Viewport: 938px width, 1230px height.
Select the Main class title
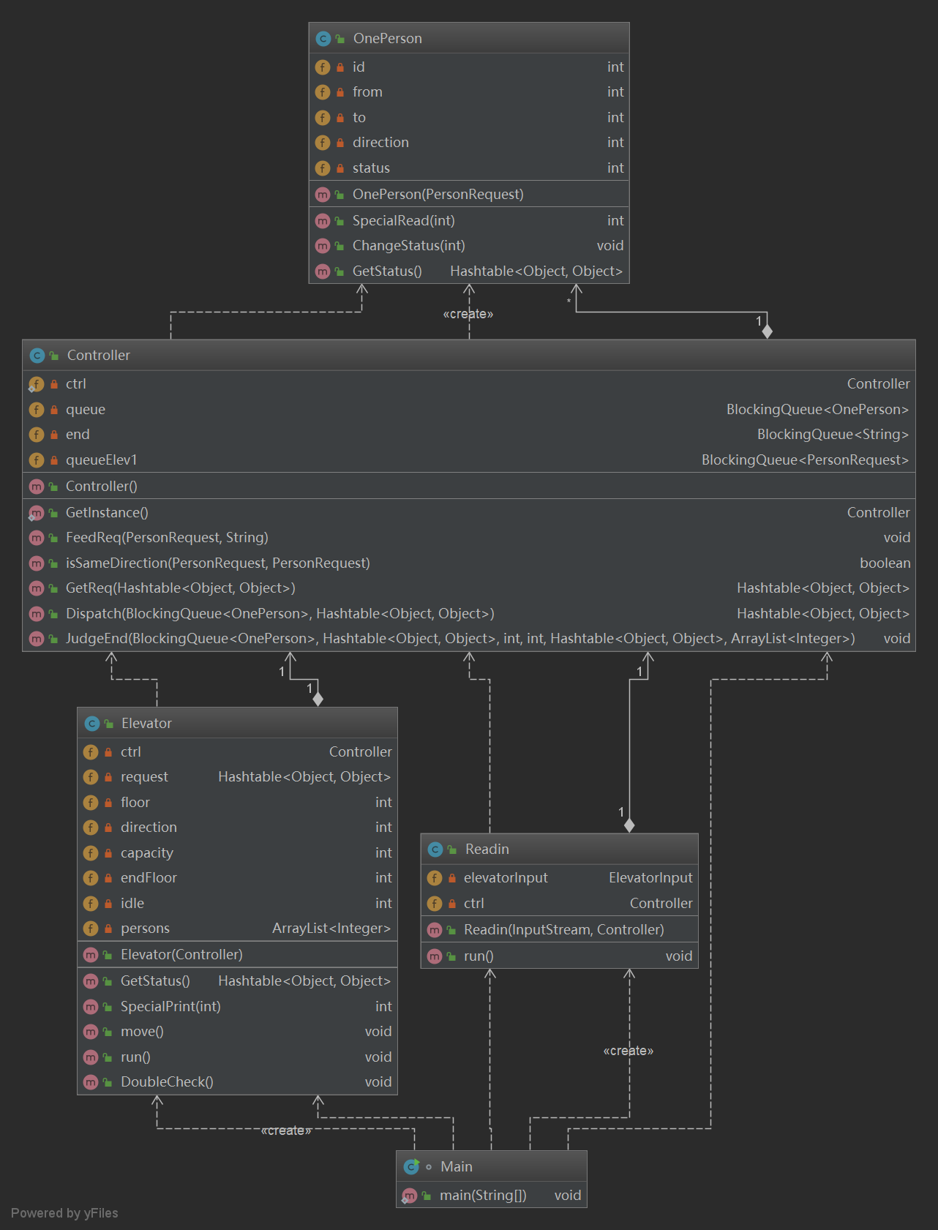coord(457,1166)
